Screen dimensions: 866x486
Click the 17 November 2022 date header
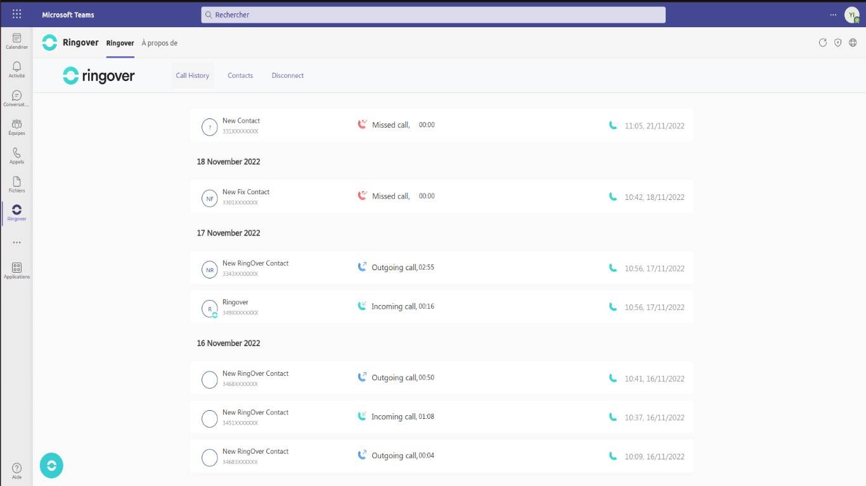[228, 233]
